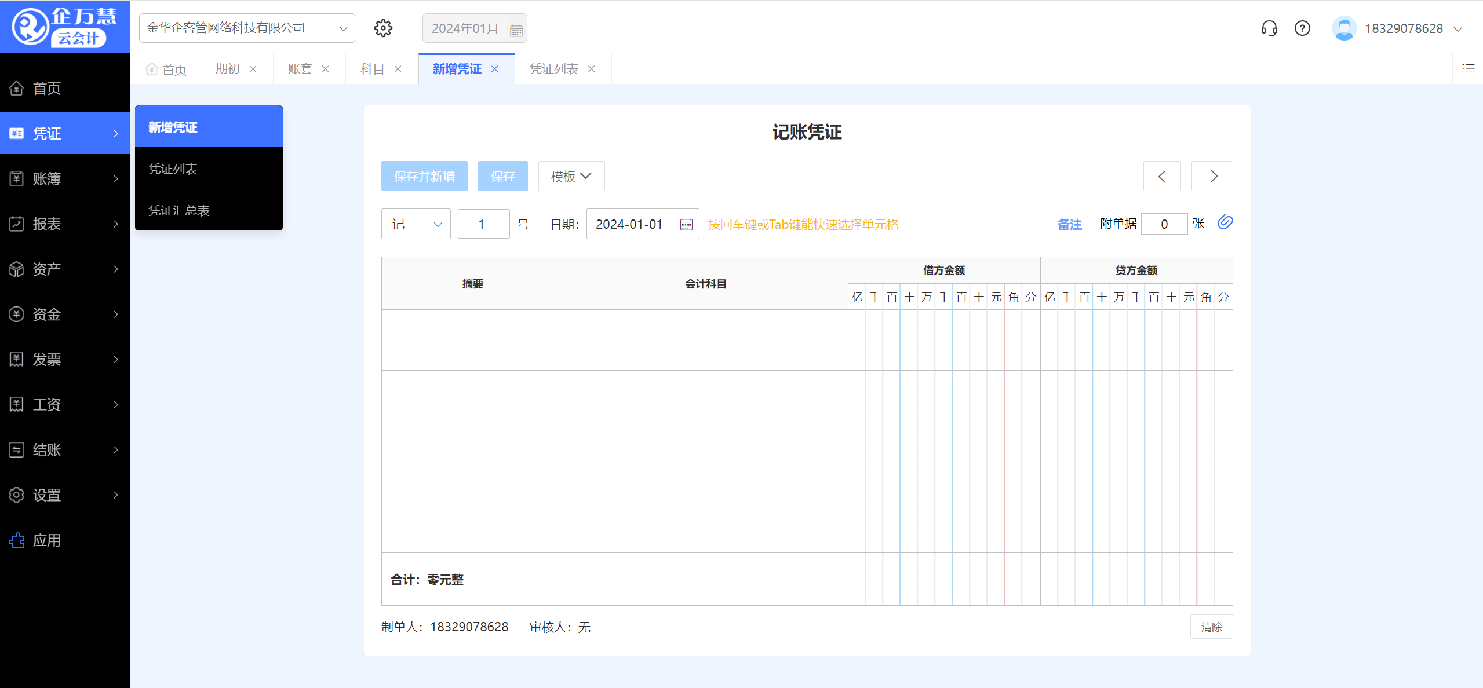Click the 保存并新增 button
Viewport: 1483px width, 688px height.
pos(424,176)
